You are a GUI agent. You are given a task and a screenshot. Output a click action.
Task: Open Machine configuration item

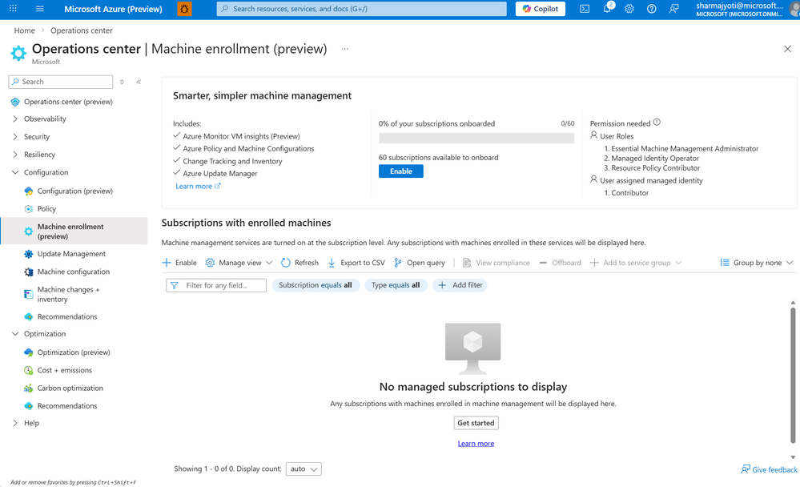coord(73,272)
